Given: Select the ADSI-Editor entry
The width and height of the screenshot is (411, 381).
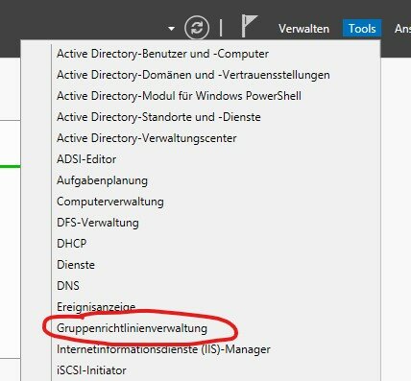Looking at the screenshot, I should 86,159.
